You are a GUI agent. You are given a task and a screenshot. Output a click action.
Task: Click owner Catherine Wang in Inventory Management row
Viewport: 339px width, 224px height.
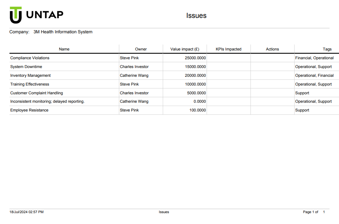pos(134,75)
